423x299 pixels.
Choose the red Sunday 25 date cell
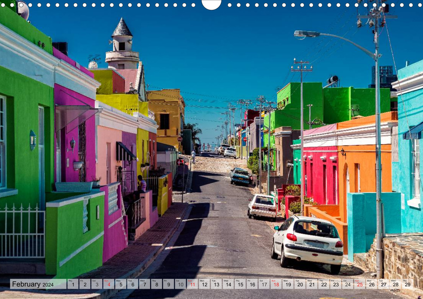coord(360,284)
